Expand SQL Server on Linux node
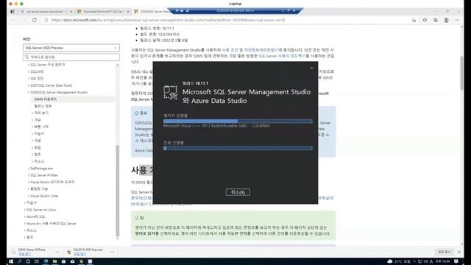 [40, 210]
